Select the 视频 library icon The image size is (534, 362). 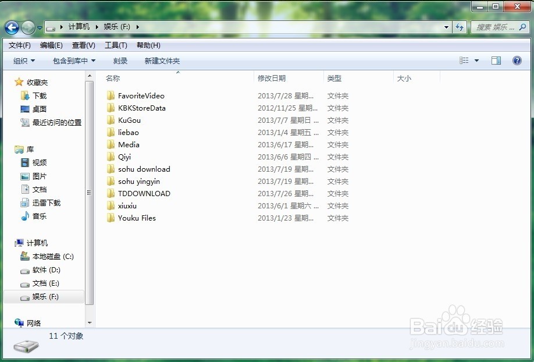coord(24,162)
